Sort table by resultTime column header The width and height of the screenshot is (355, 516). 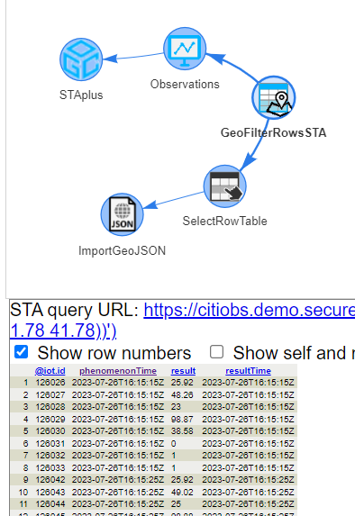point(249,371)
